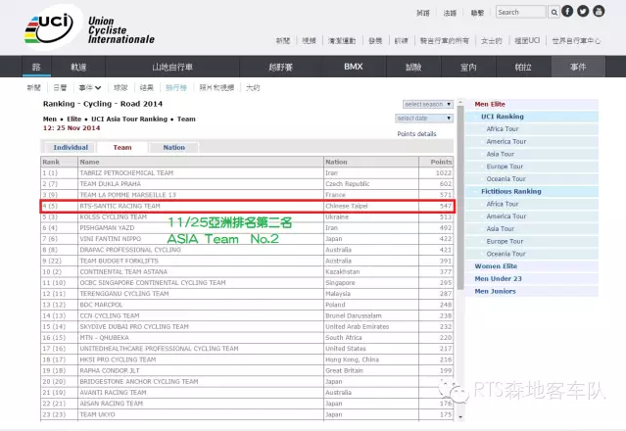Select Men Elite in sidebar
Image resolution: width=626 pixels, height=431 pixels.
click(490, 104)
